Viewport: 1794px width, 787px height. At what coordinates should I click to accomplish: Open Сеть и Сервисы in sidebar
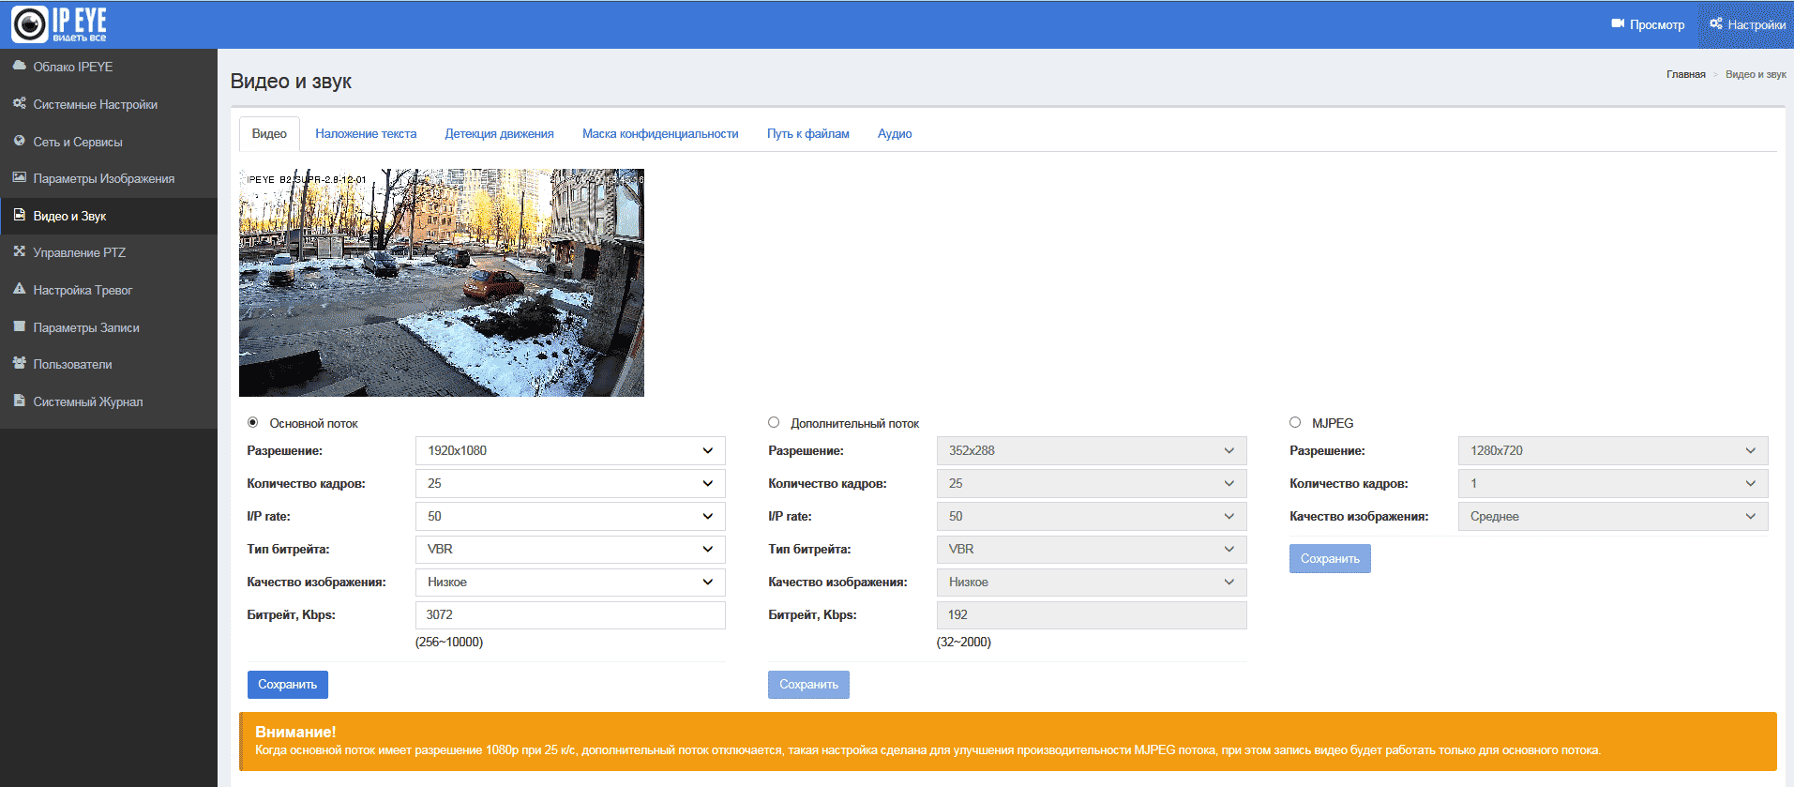point(109,142)
